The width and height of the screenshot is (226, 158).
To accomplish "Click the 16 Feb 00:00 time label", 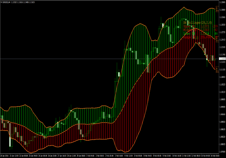I will [x=215, y=156].
